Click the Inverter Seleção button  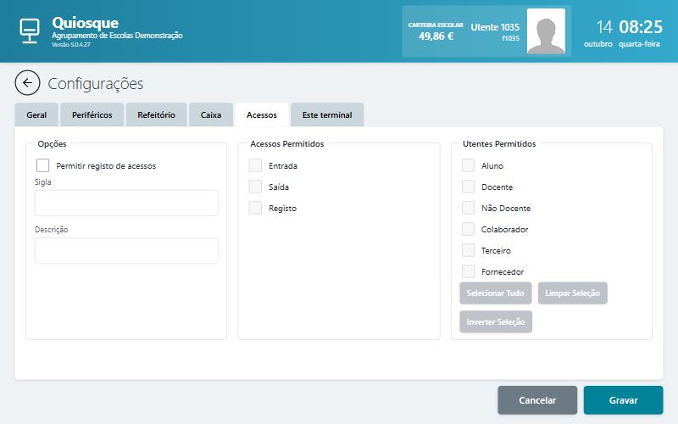pyautogui.click(x=496, y=322)
